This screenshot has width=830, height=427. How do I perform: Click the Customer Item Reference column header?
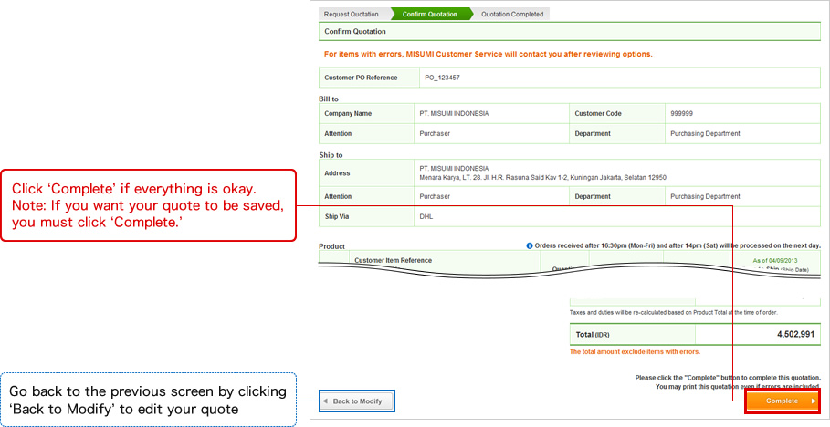pos(393,260)
